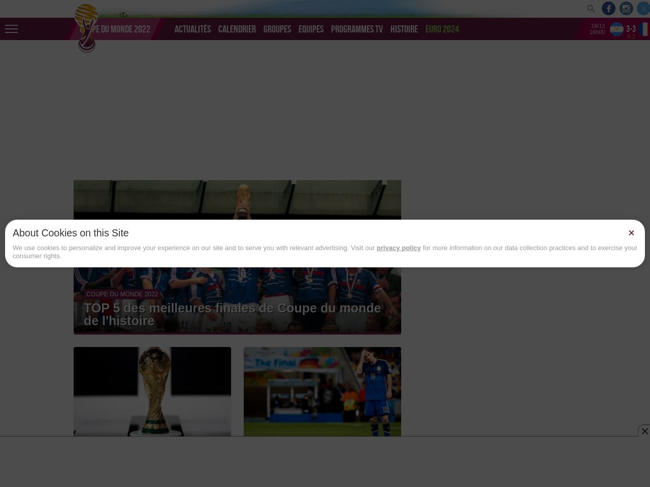The image size is (650, 487).
Task: Close the cookie notice with X
Action: [631, 233]
